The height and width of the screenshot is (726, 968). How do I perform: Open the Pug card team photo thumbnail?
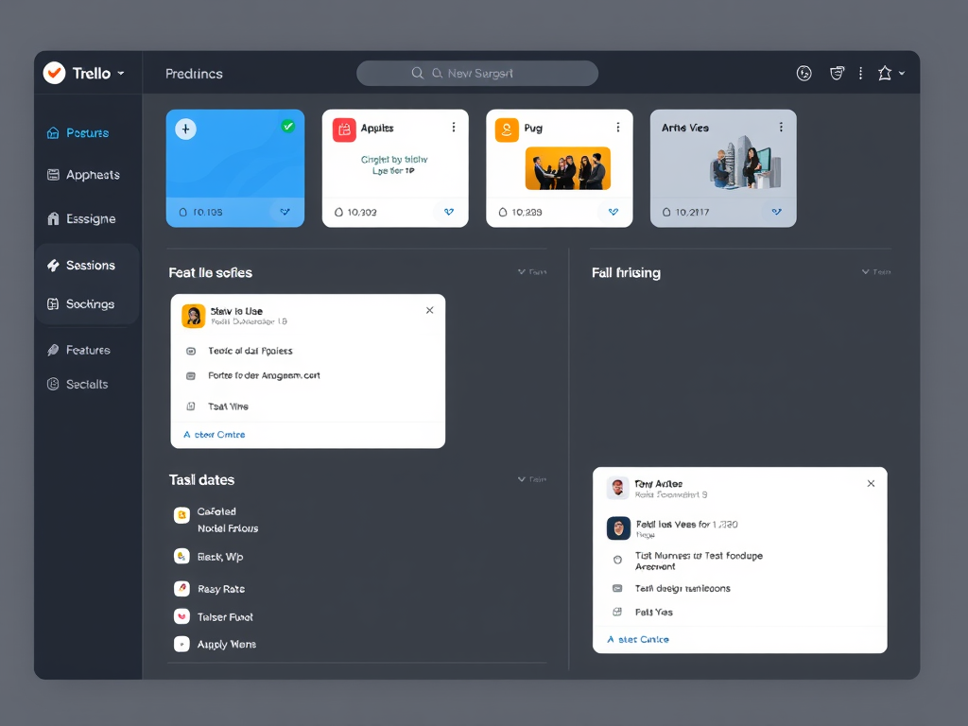click(x=567, y=168)
